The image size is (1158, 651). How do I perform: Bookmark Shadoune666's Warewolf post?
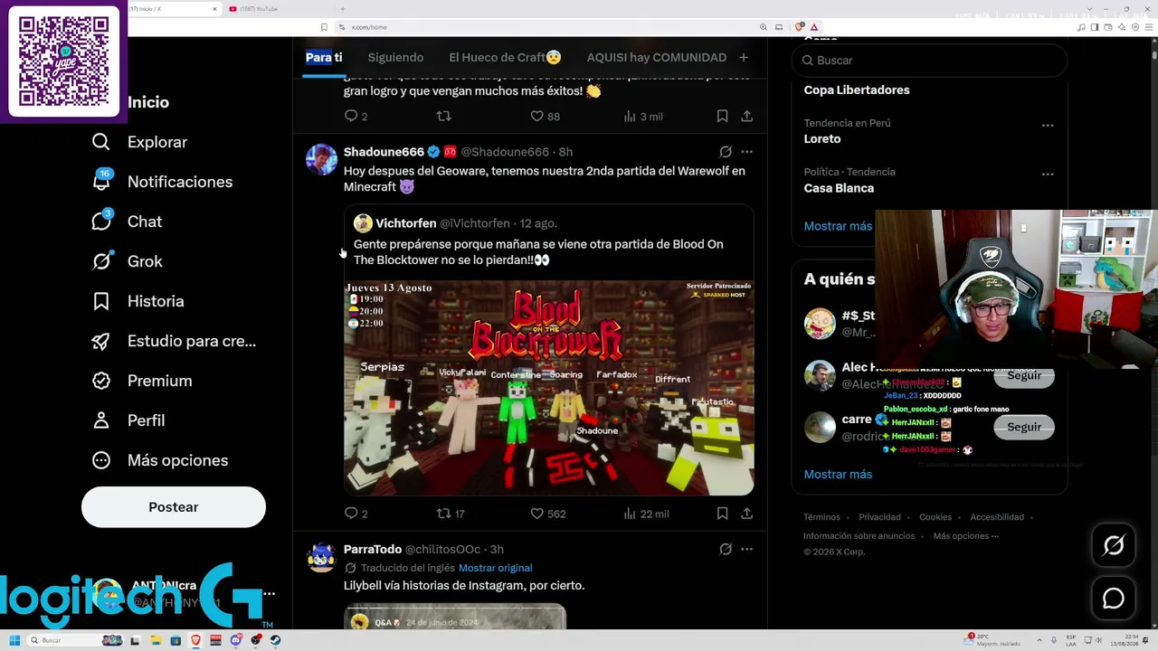(x=722, y=514)
